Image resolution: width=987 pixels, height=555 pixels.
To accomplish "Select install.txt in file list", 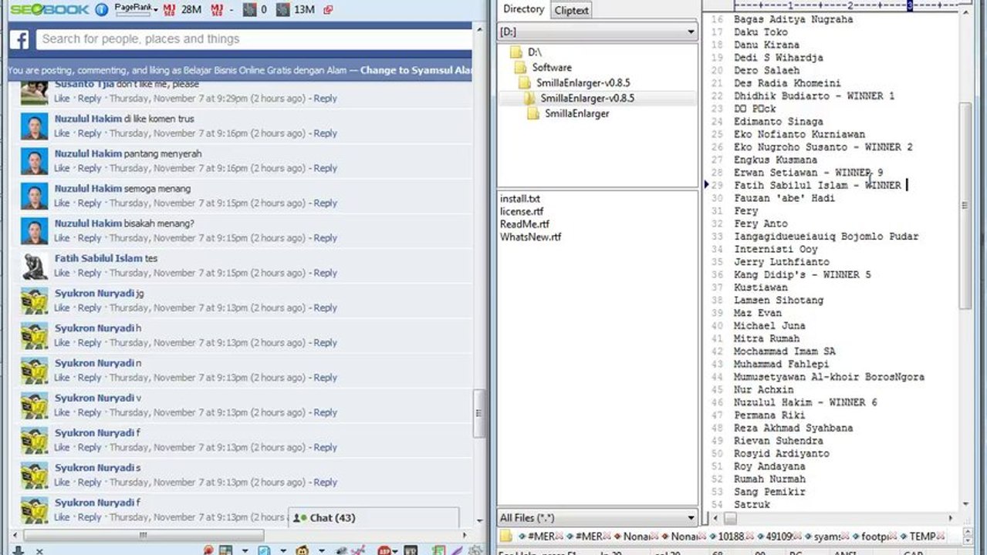I will (519, 199).
